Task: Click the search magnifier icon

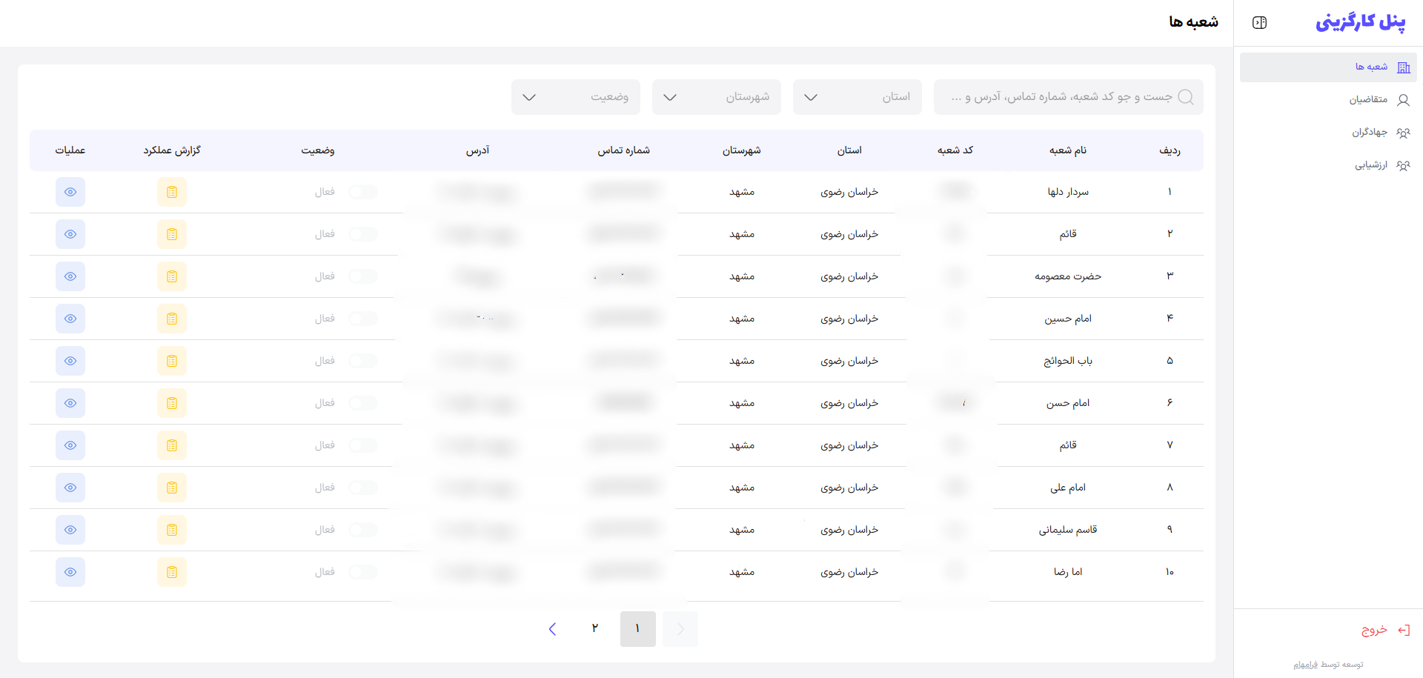Action: (1186, 97)
